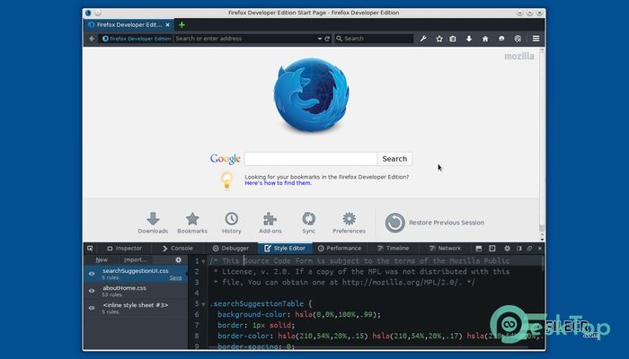The width and height of the screenshot is (629, 359).
Task: Toggle visibility of inline style sheet #3
Action: (92, 308)
